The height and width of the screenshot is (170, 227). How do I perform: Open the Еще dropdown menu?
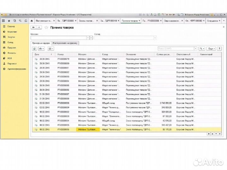212,48
